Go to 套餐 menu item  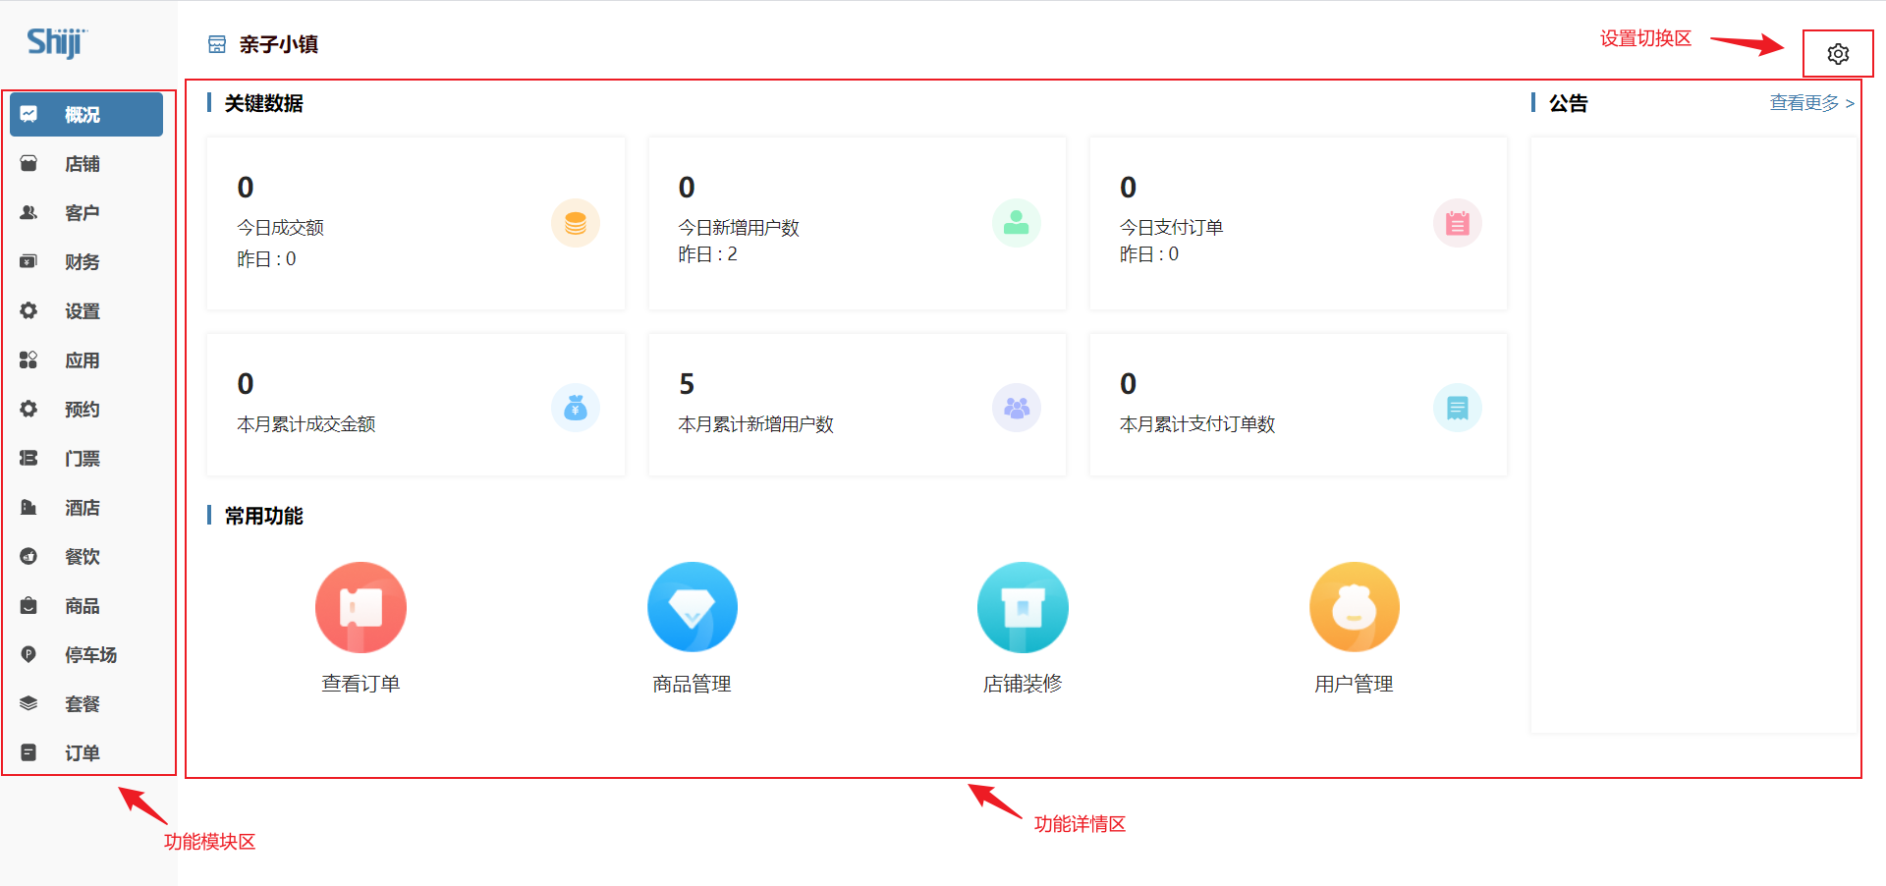pos(86,703)
